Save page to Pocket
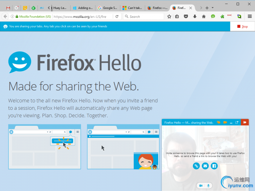The width and height of the screenshot is (255, 191). pos(186,16)
